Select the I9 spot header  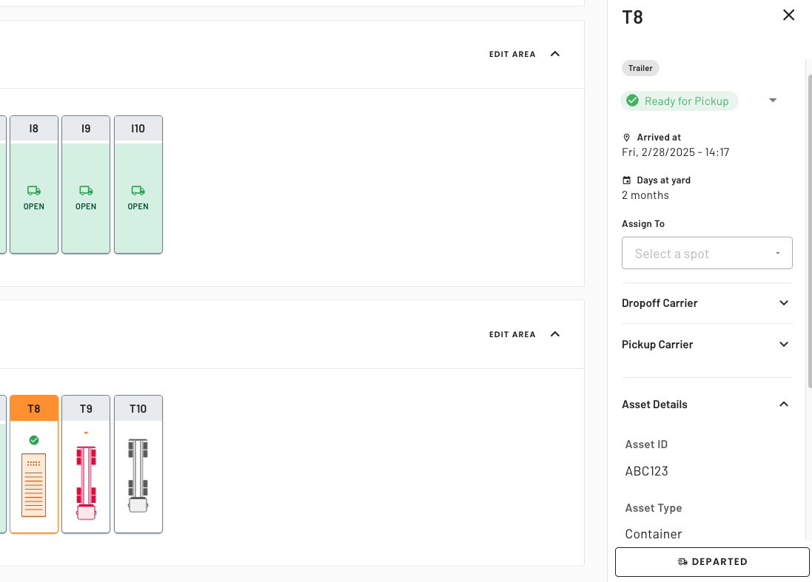(x=86, y=128)
